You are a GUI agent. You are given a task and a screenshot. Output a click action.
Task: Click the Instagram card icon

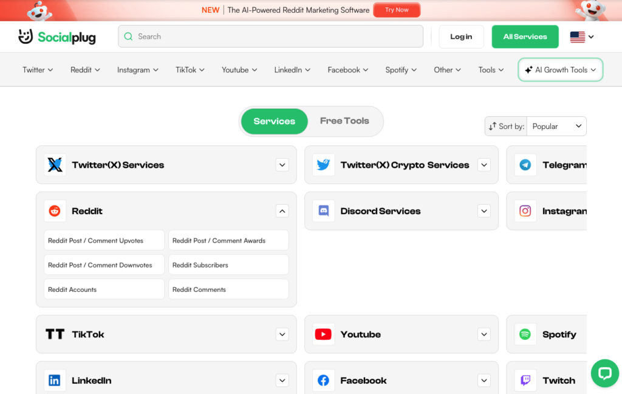click(525, 211)
